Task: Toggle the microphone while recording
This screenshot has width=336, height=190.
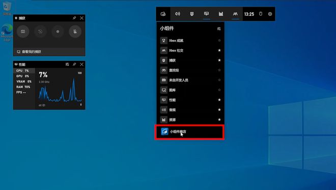Action: coord(75,31)
